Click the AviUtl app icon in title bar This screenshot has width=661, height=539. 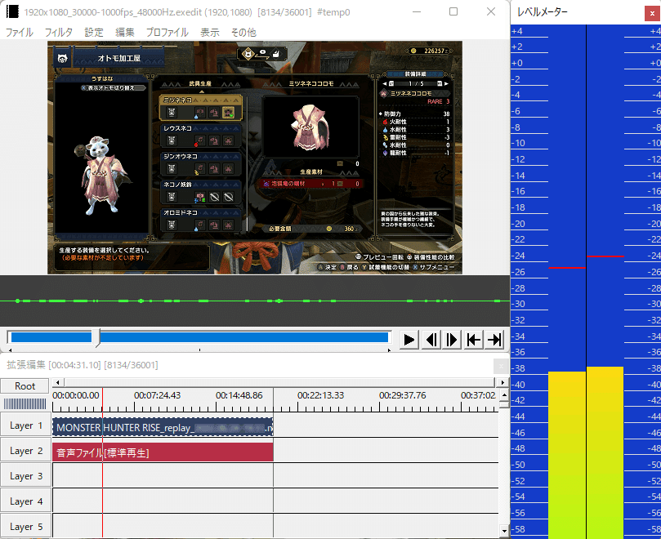(x=12, y=11)
